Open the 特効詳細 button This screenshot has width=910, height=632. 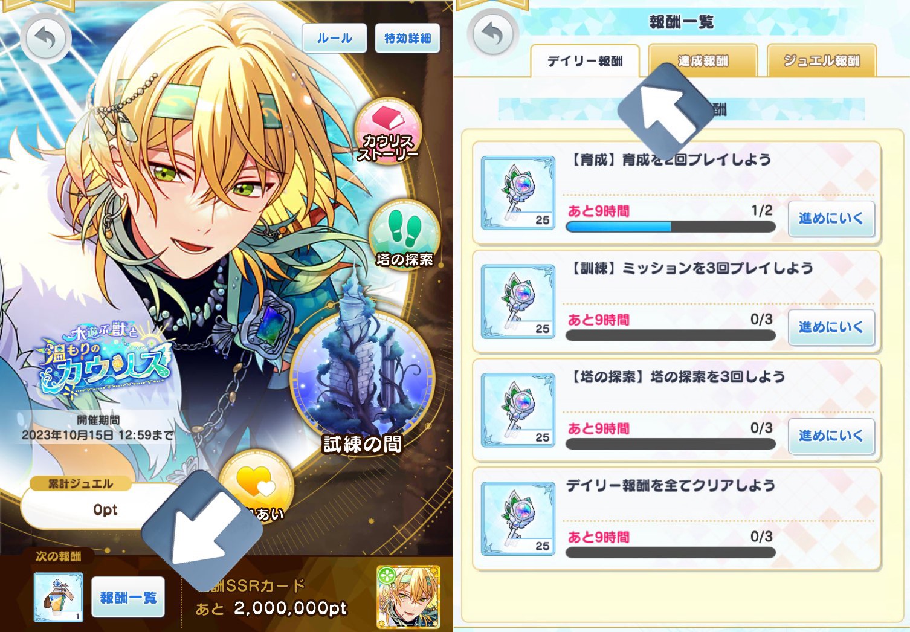[x=408, y=38]
